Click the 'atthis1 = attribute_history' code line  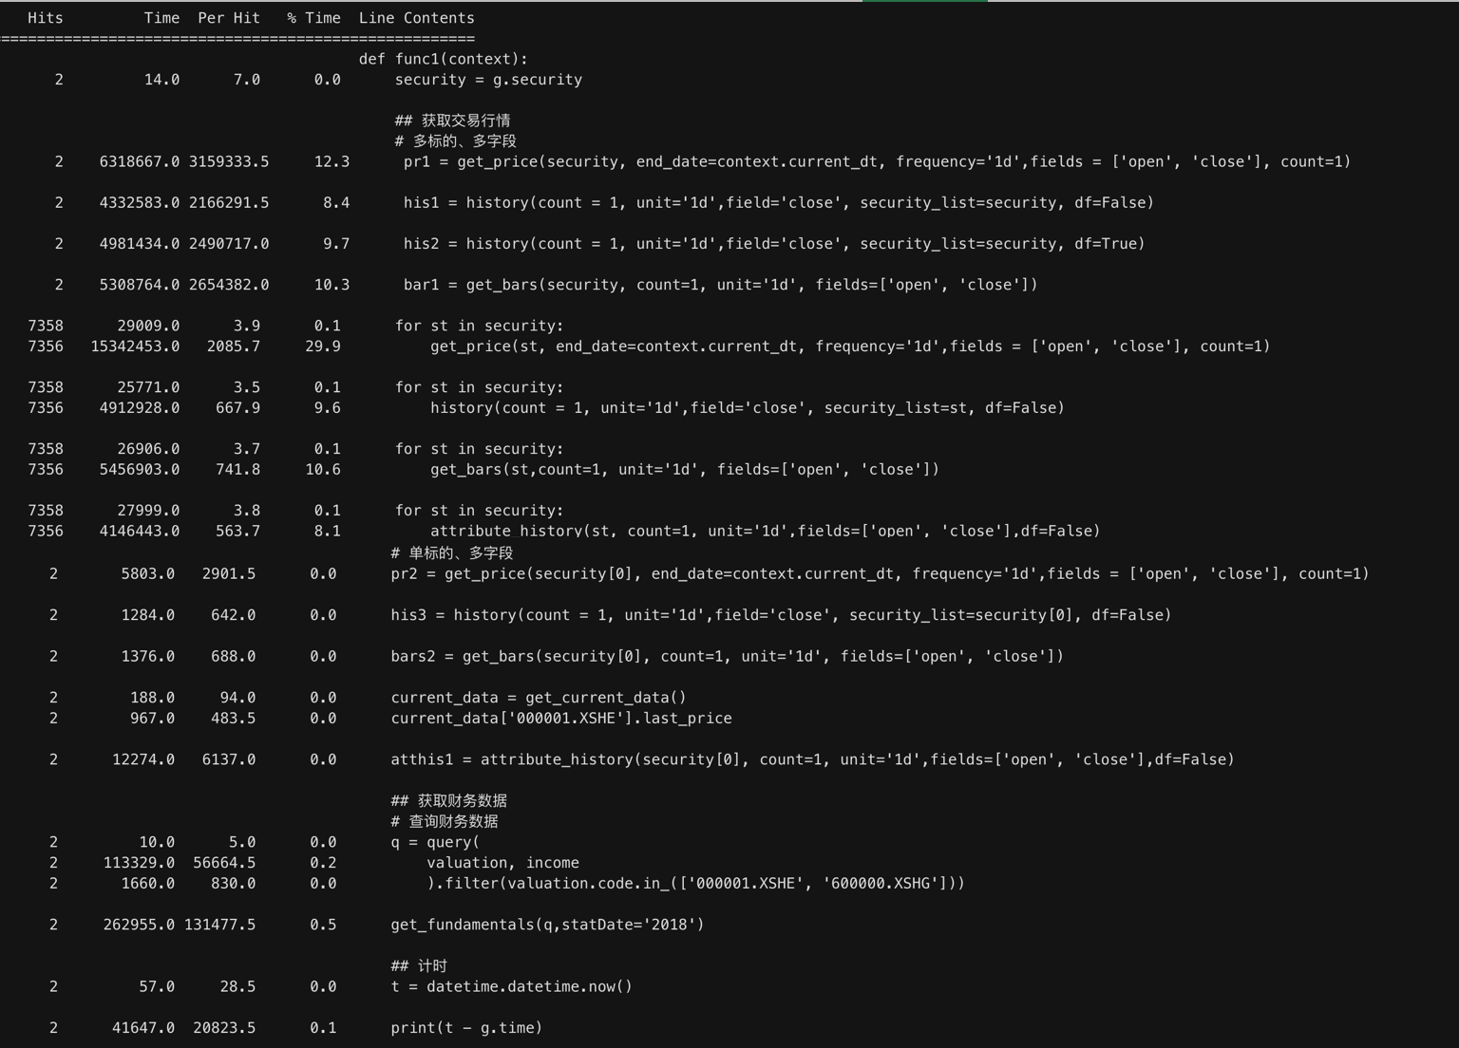(x=812, y=759)
